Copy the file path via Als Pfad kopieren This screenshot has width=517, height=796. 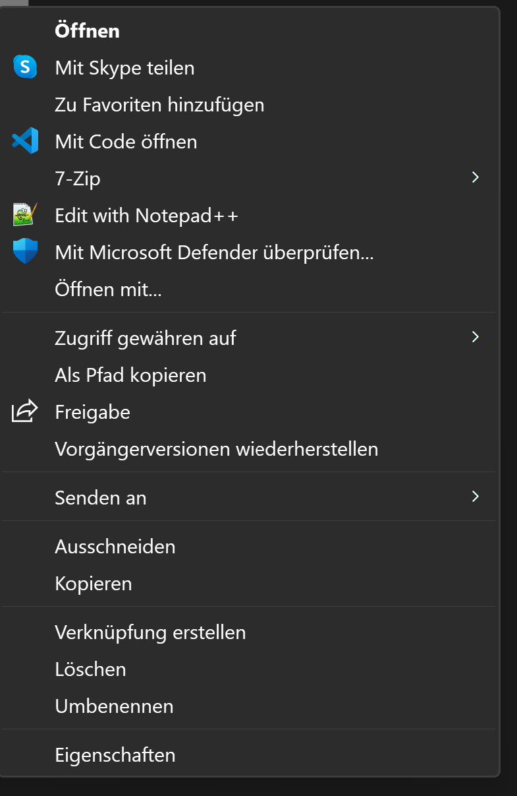(130, 375)
